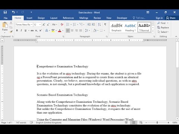The image size is (179, 134).
Task: Toggle Show/Hide paragraph marks
Action: click(105, 25)
